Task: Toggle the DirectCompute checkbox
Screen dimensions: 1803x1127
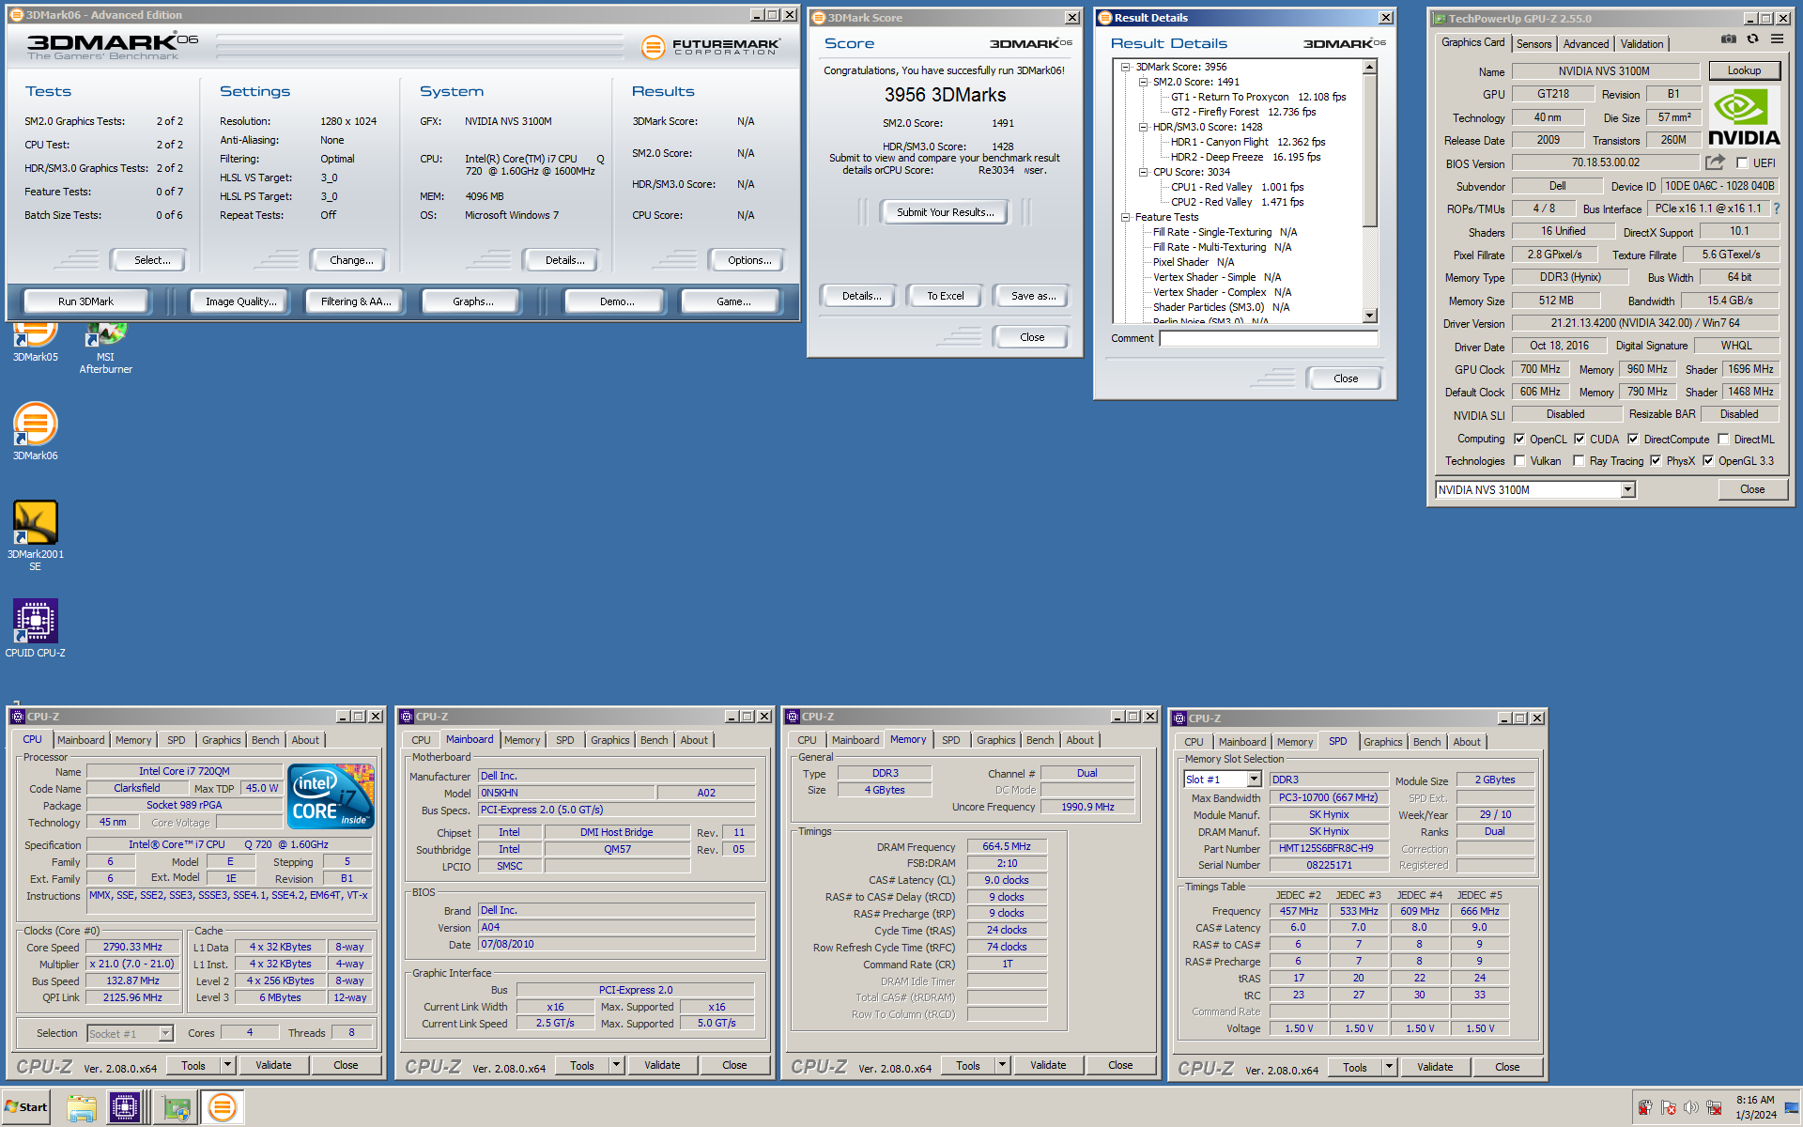Action: [1633, 439]
